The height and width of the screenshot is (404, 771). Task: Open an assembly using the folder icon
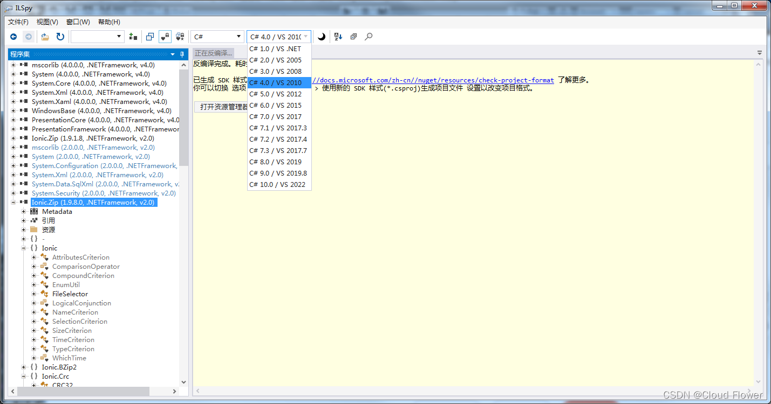[45, 36]
